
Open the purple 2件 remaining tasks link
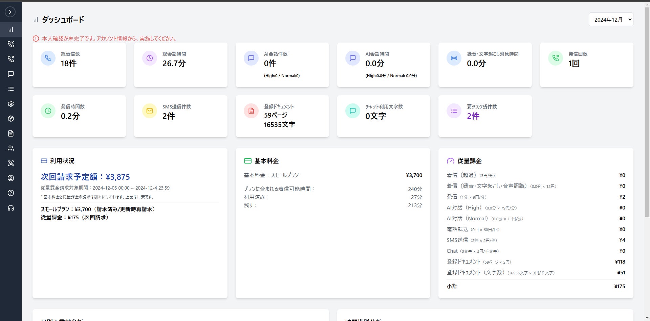473,116
